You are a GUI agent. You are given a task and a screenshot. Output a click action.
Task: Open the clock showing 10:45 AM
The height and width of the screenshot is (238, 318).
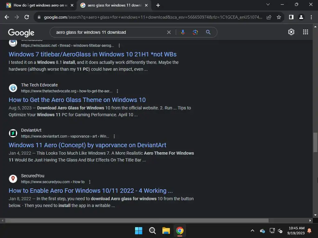pyautogui.click(x=296, y=231)
